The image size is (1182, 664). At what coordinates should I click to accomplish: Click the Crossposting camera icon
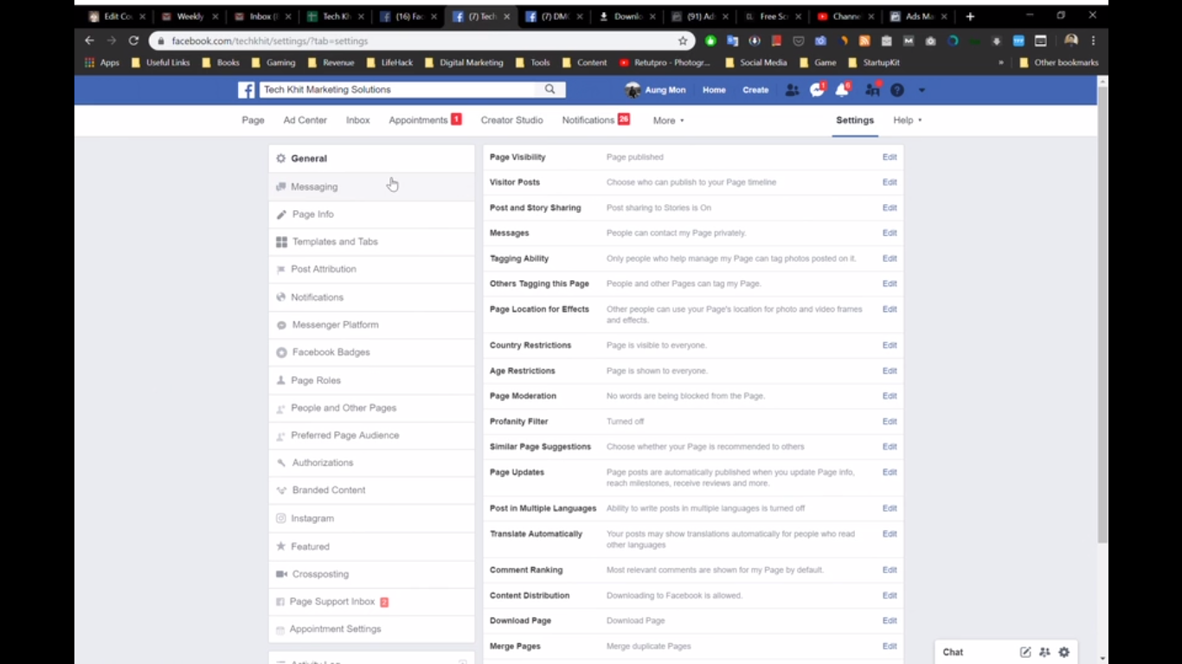(281, 574)
